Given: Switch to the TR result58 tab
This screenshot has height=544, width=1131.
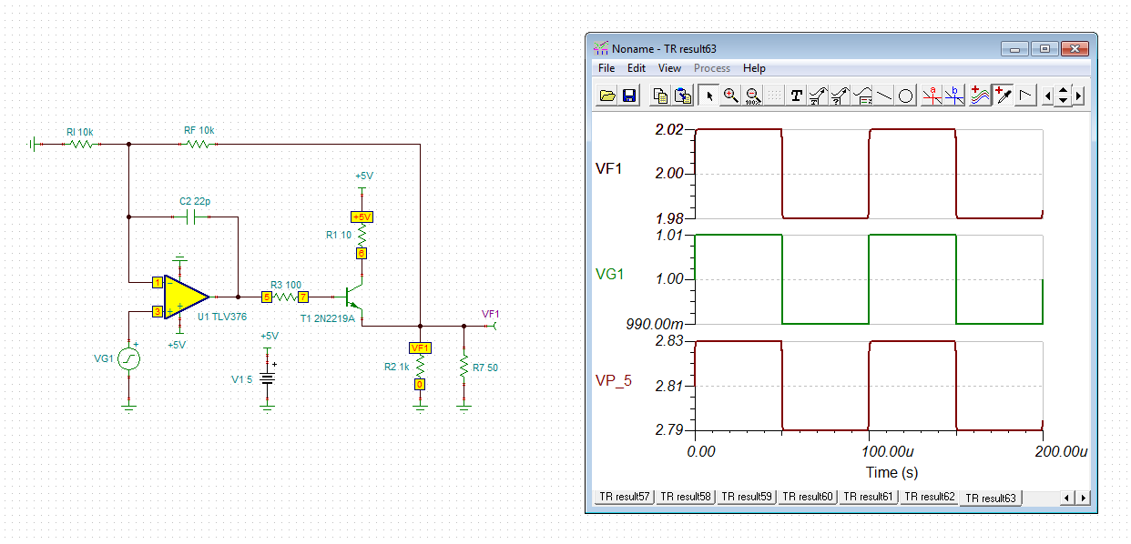Looking at the screenshot, I should coord(686,497).
